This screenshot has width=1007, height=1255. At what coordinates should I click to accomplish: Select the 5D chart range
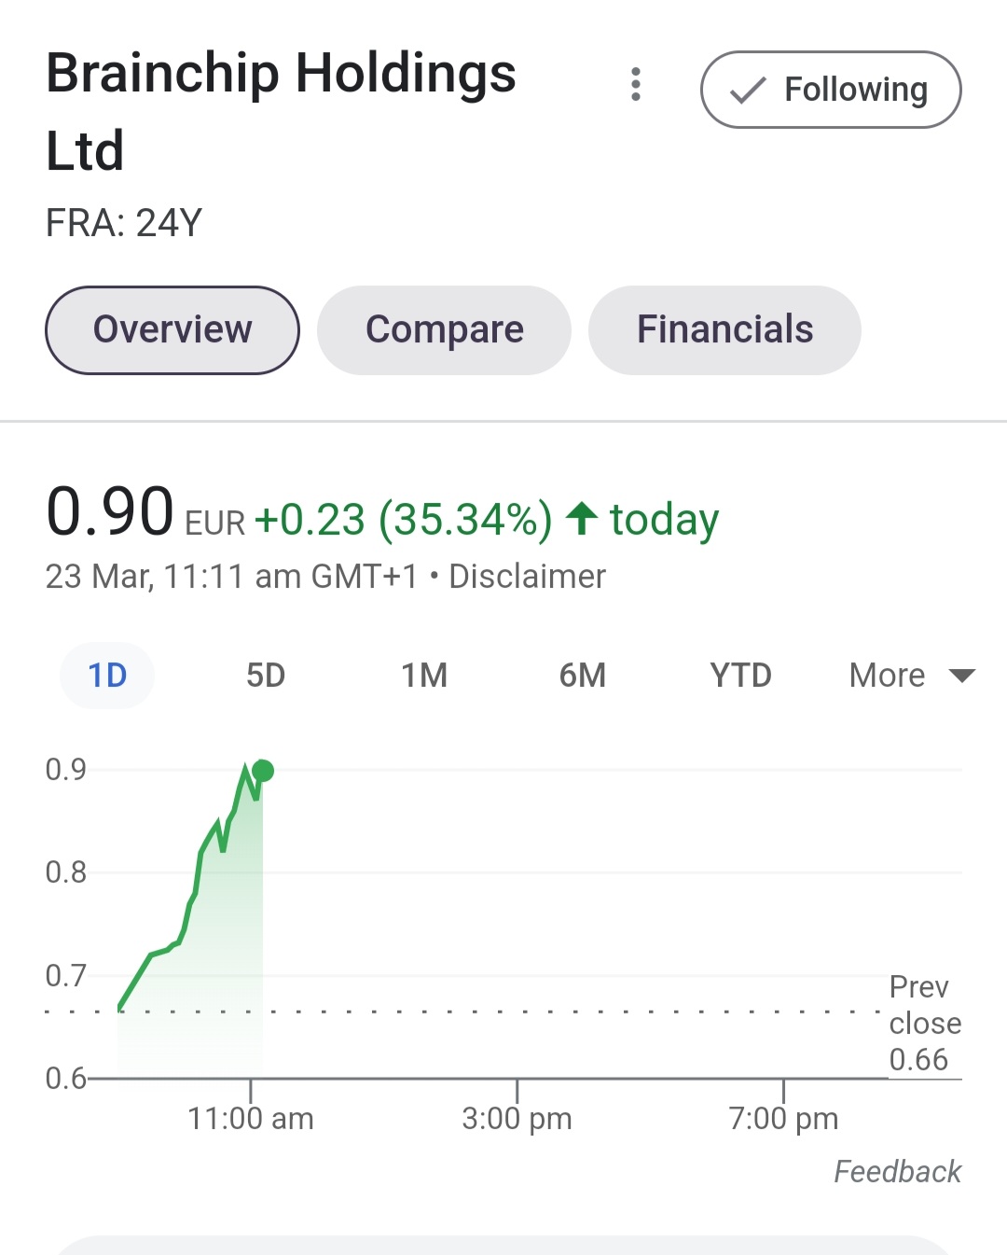(x=266, y=676)
